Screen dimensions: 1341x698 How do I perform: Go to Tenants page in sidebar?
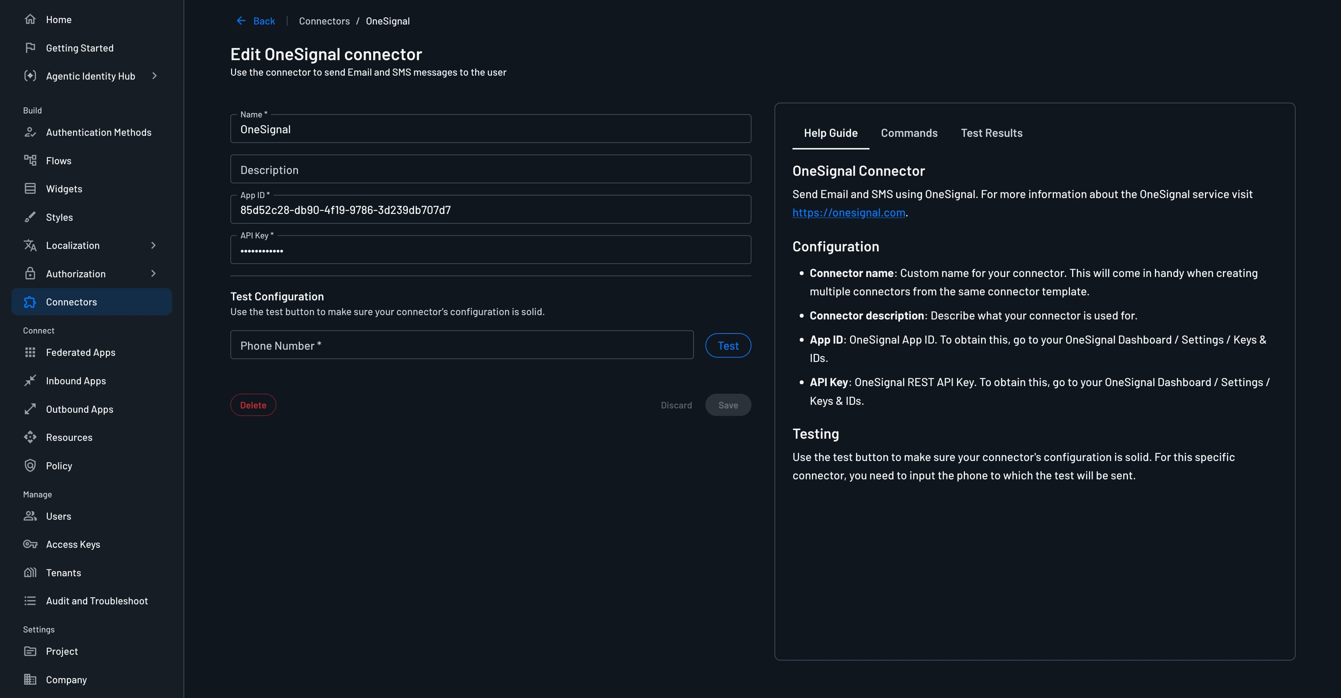(92, 572)
